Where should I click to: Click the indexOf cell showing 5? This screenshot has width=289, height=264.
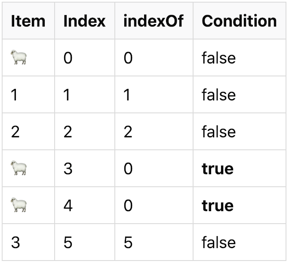click(x=128, y=243)
